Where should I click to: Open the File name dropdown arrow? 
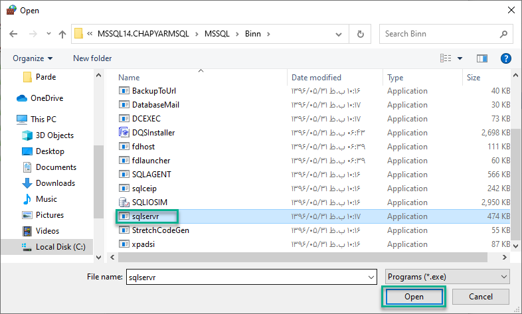[371, 277]
